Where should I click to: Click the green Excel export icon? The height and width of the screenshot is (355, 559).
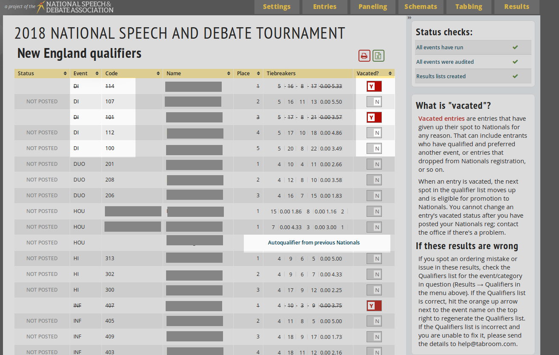tap(378, 56)
